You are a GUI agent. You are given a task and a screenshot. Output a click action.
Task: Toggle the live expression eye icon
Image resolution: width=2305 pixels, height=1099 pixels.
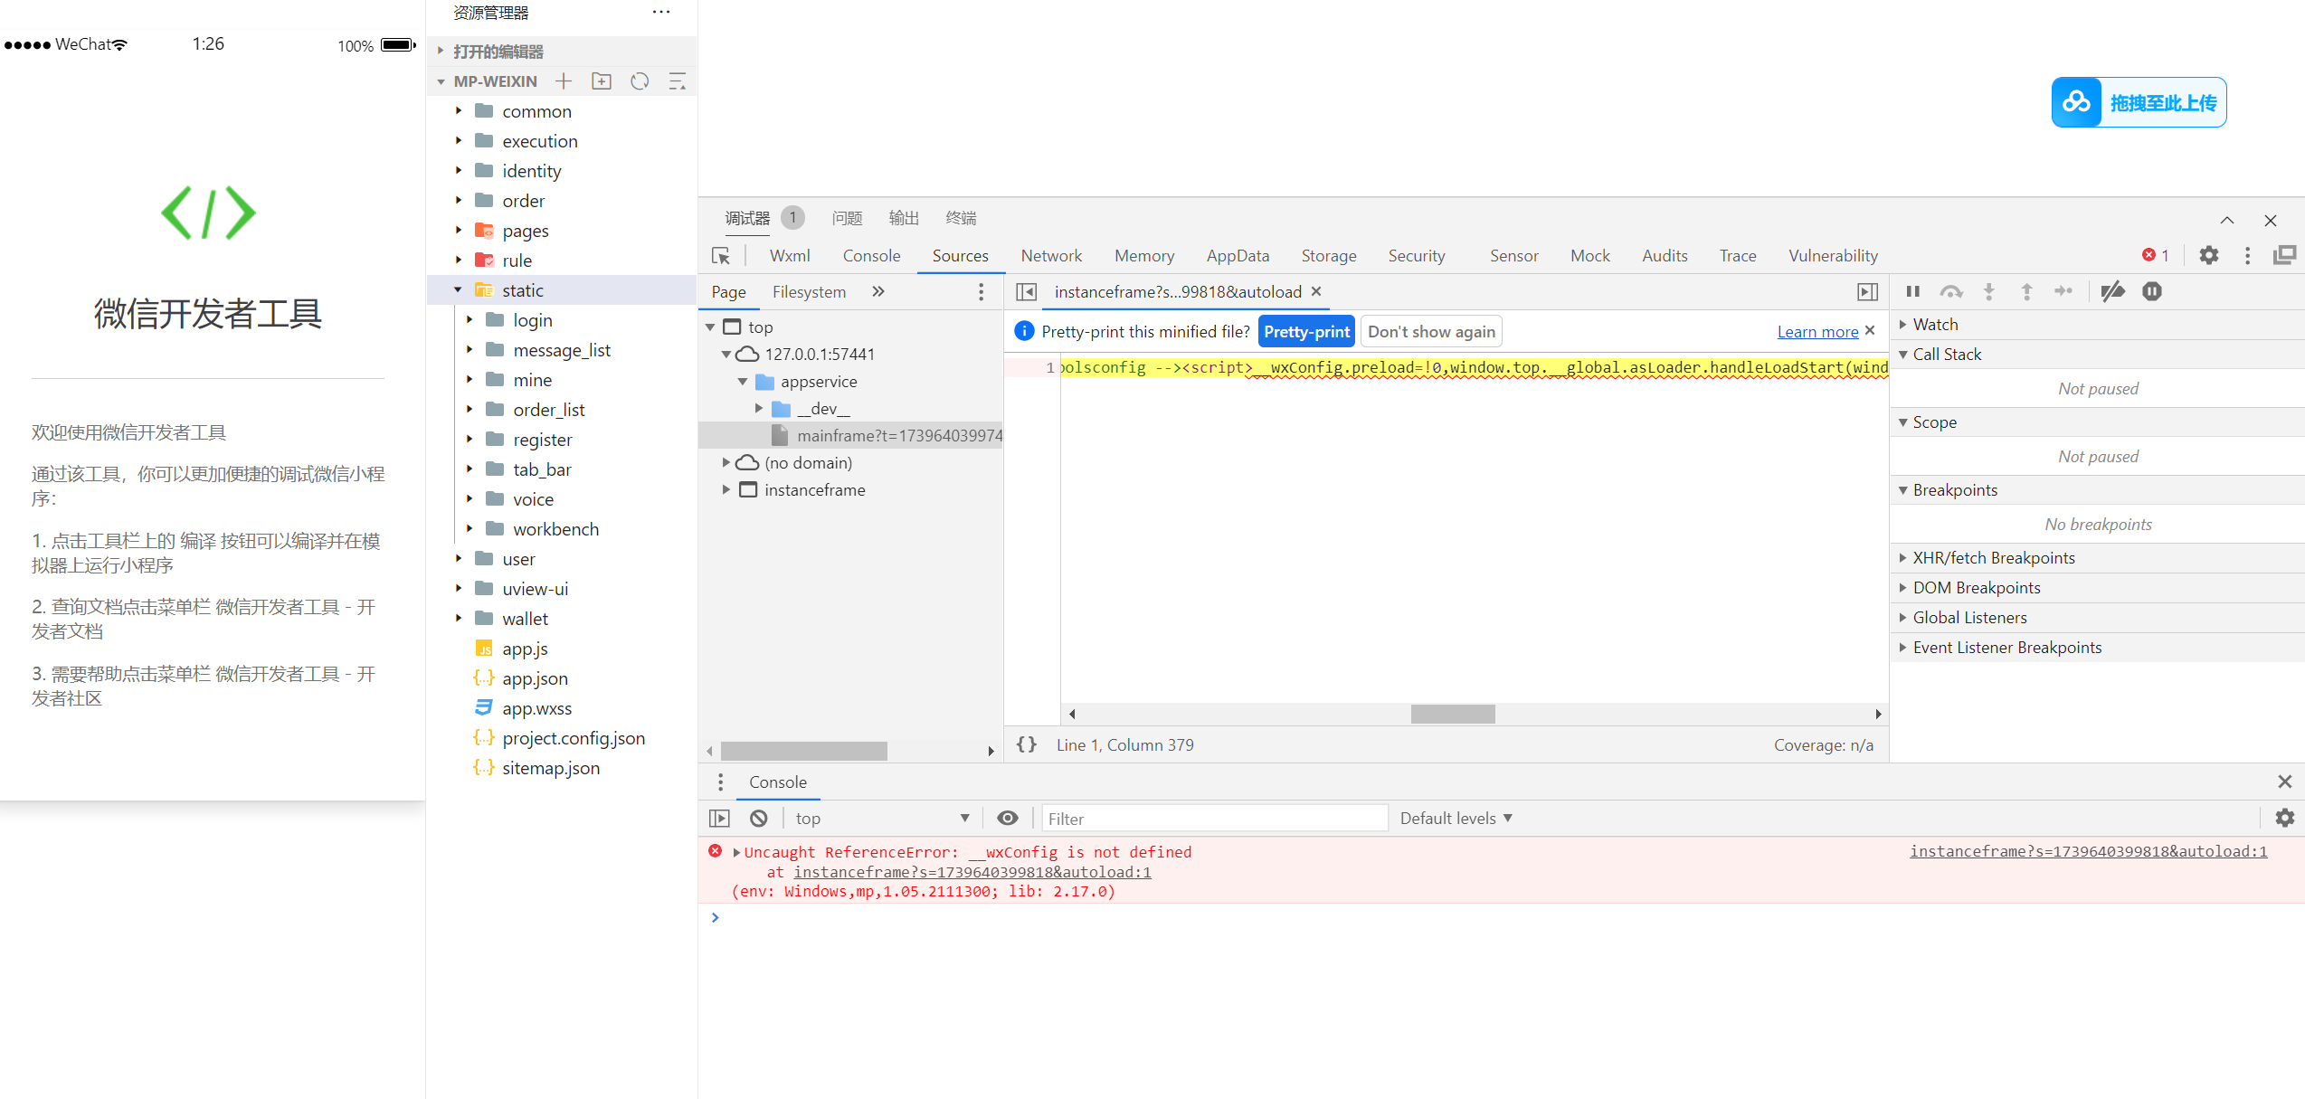click(x=1007, y=818)
